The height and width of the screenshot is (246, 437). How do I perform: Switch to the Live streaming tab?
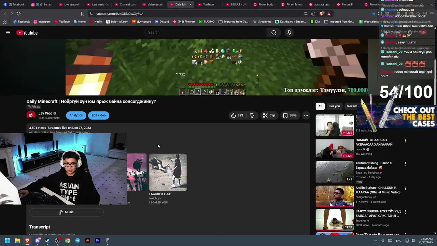70,4
